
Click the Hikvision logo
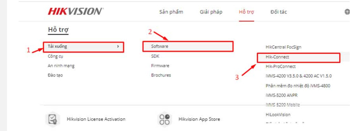[x=76, y=12]
